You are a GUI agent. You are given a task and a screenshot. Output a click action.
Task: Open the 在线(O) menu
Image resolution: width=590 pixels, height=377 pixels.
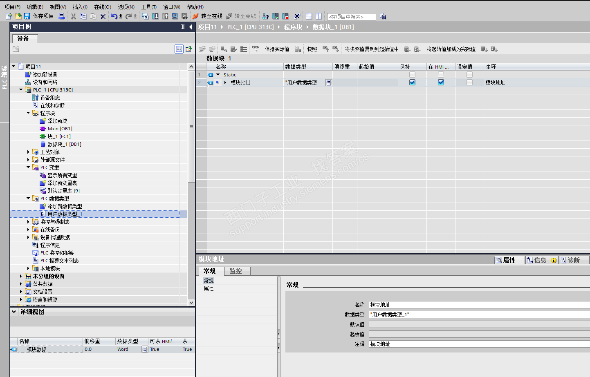coord(103,7)
